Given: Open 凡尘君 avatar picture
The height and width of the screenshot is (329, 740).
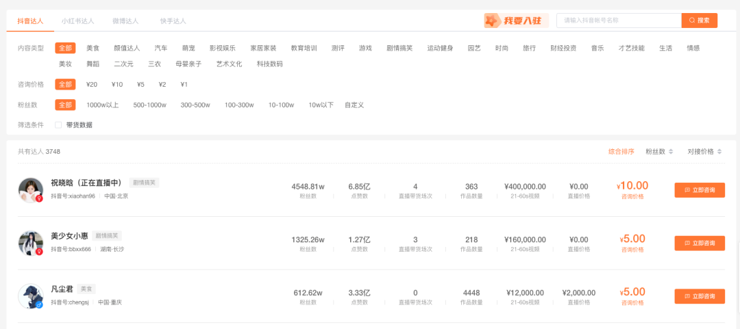Looking at the screenshot, I should click(31, 296).
